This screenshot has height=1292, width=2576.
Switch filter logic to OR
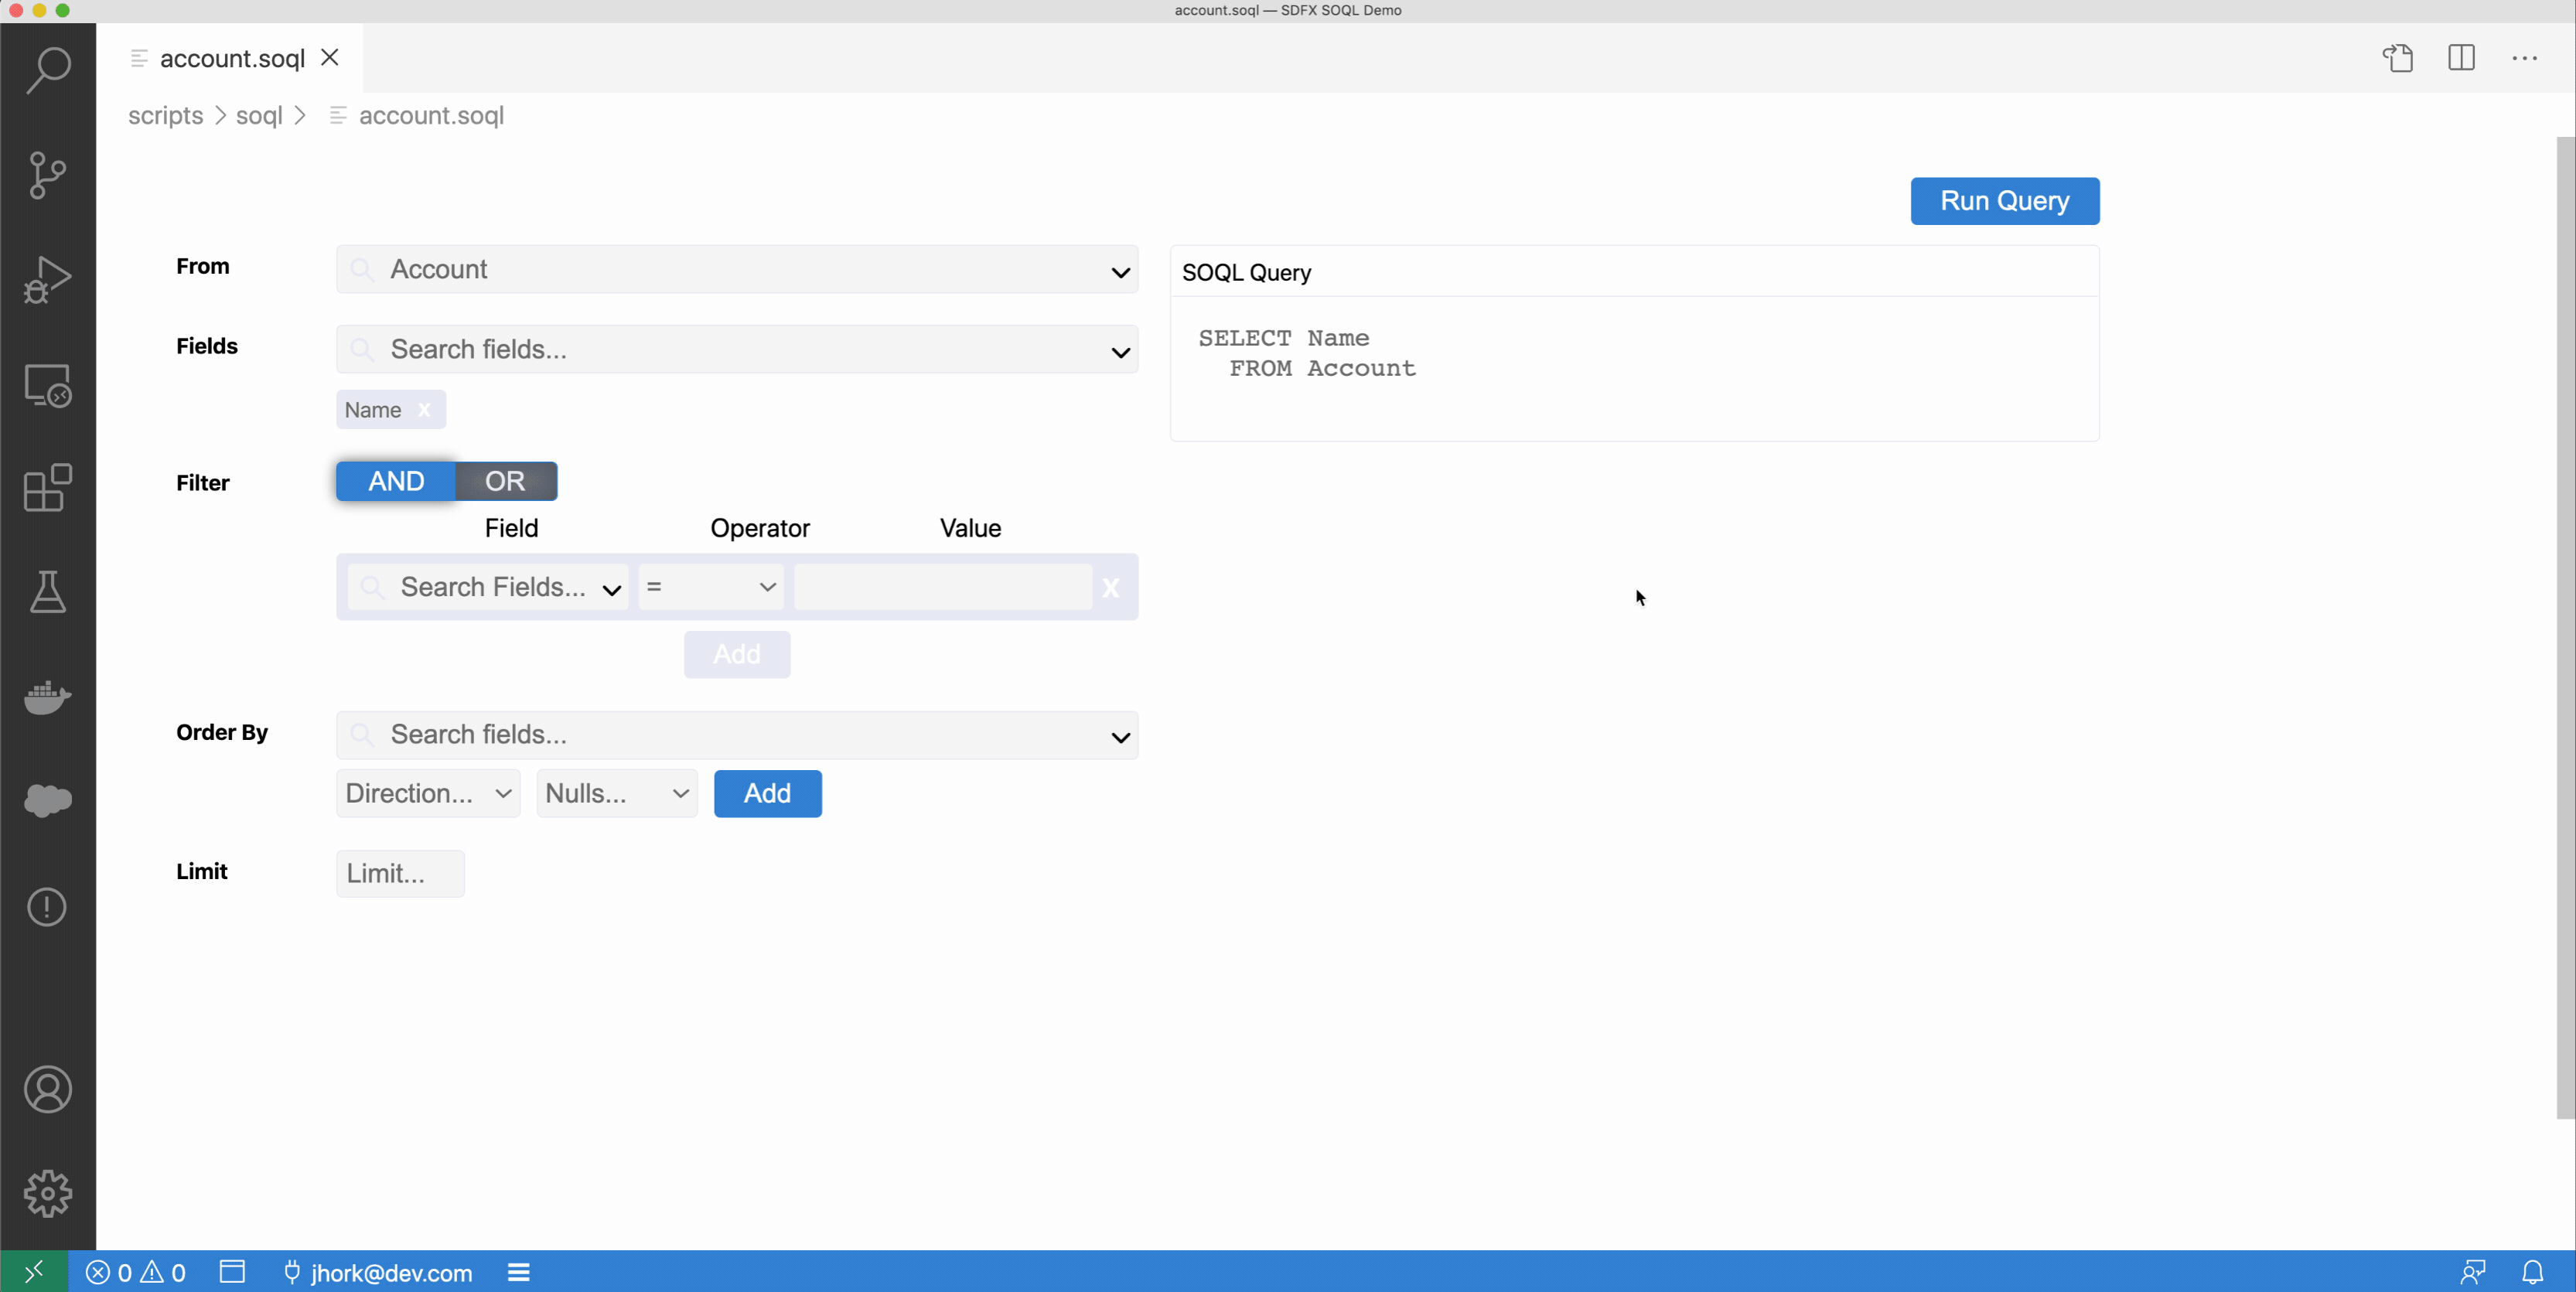click(x=505, y=481)
